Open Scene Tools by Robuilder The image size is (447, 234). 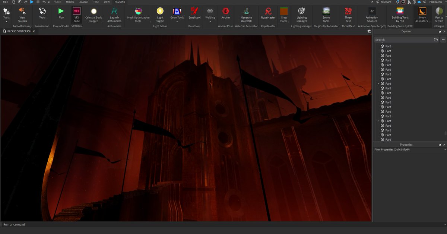click(x=326, y=14)
